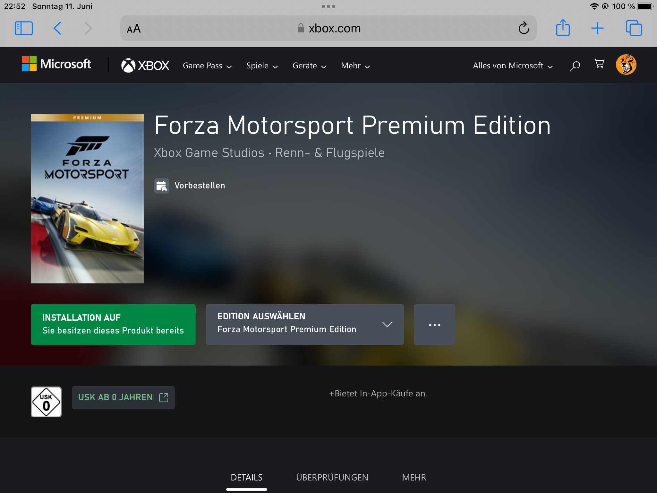Expand the Game Pass menu
The width and height of the screenshot is (657, 493).
pos(207,66)
